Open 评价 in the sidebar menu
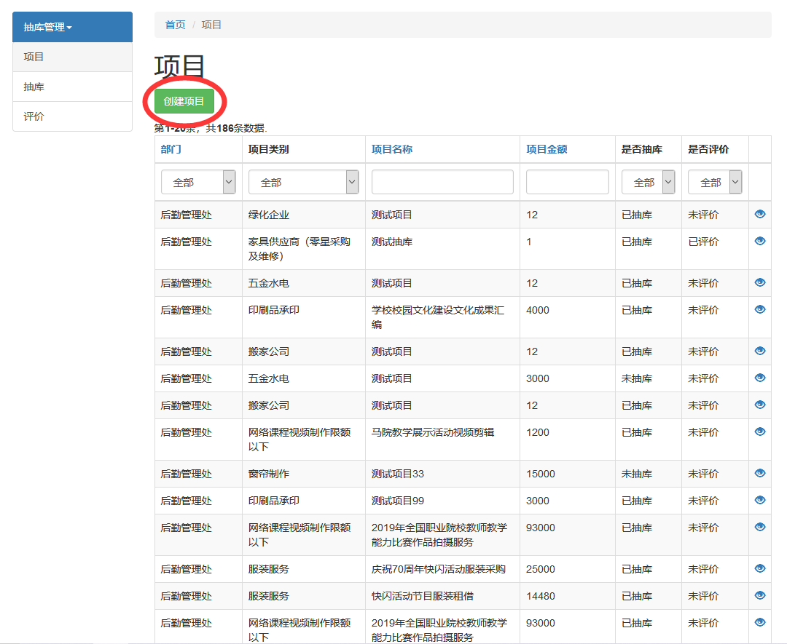 34,116
